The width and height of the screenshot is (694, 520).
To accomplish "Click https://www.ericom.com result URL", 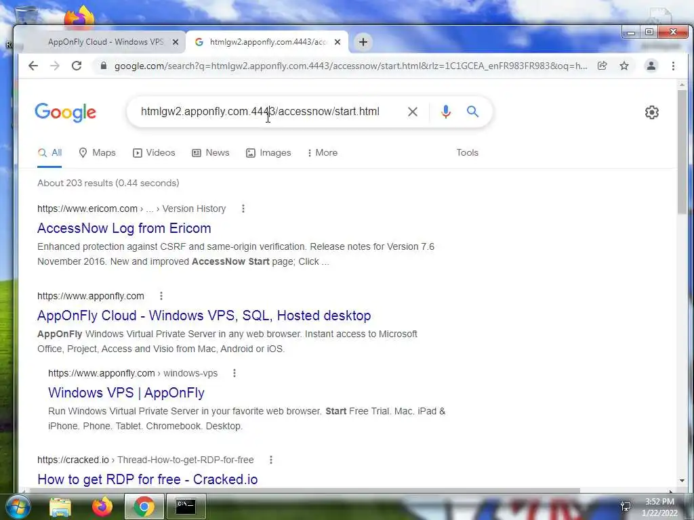I will point(87,209).
